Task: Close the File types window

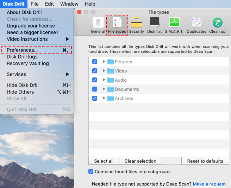Action: click(x=79, y=12)
